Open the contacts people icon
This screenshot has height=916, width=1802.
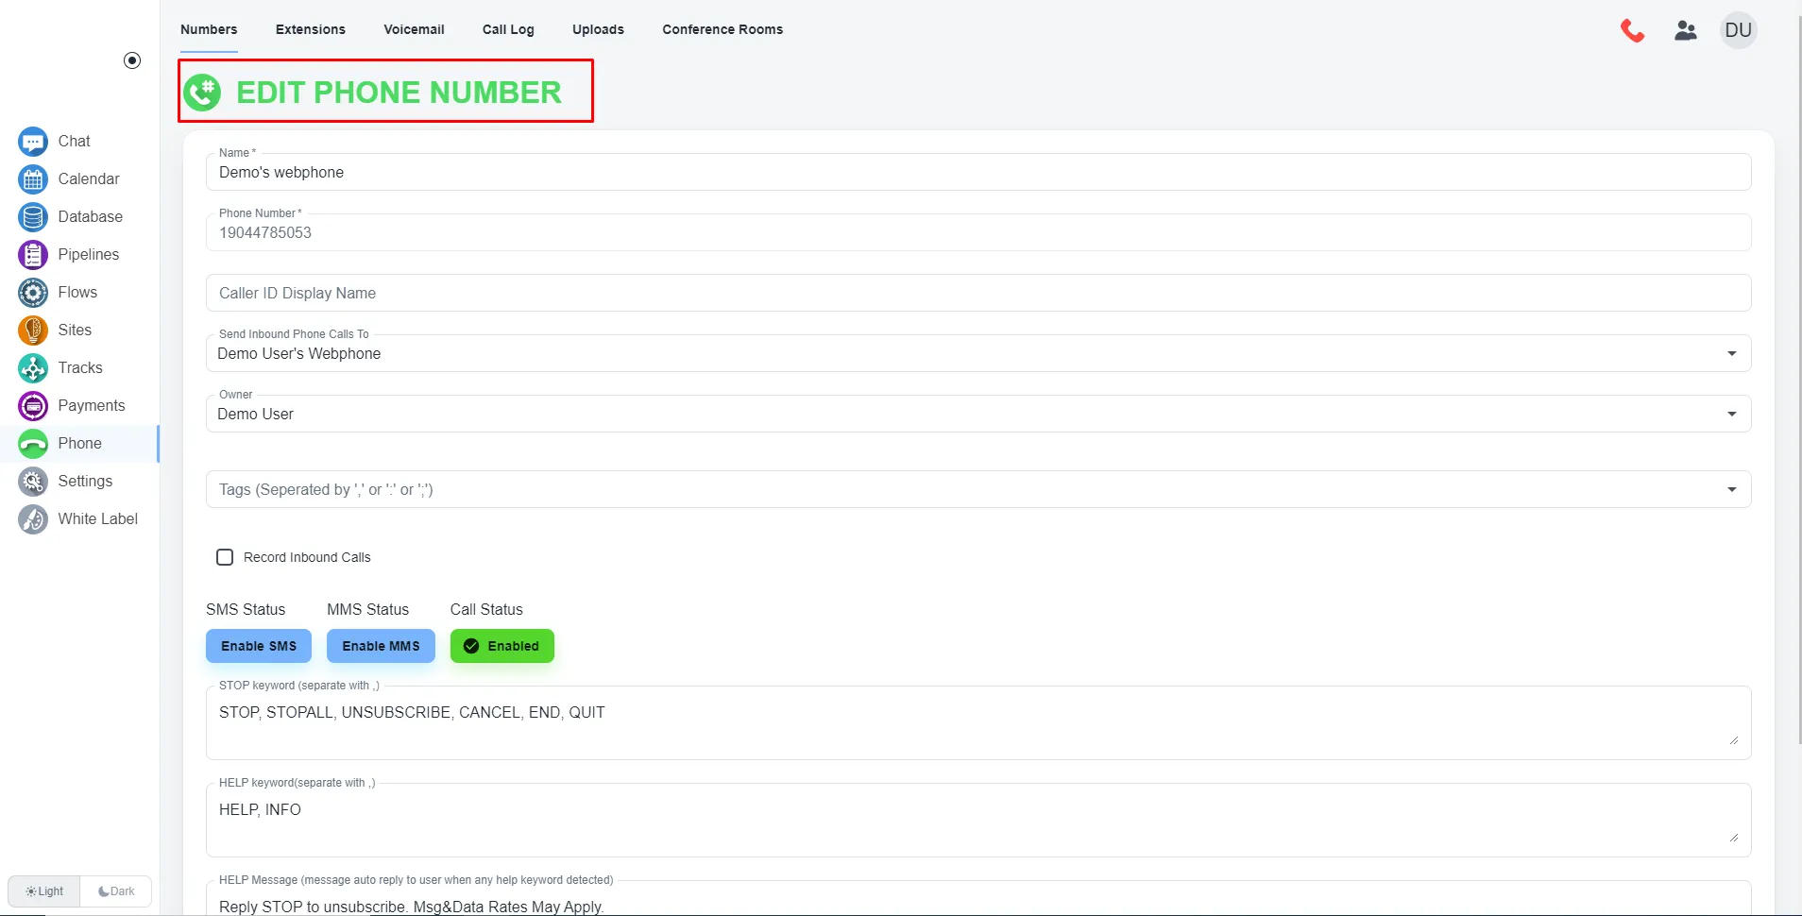[1686, 30]
